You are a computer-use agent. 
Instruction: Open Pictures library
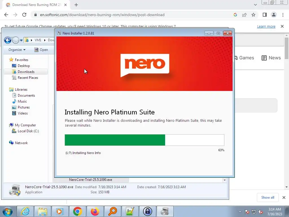coord(24,107)
